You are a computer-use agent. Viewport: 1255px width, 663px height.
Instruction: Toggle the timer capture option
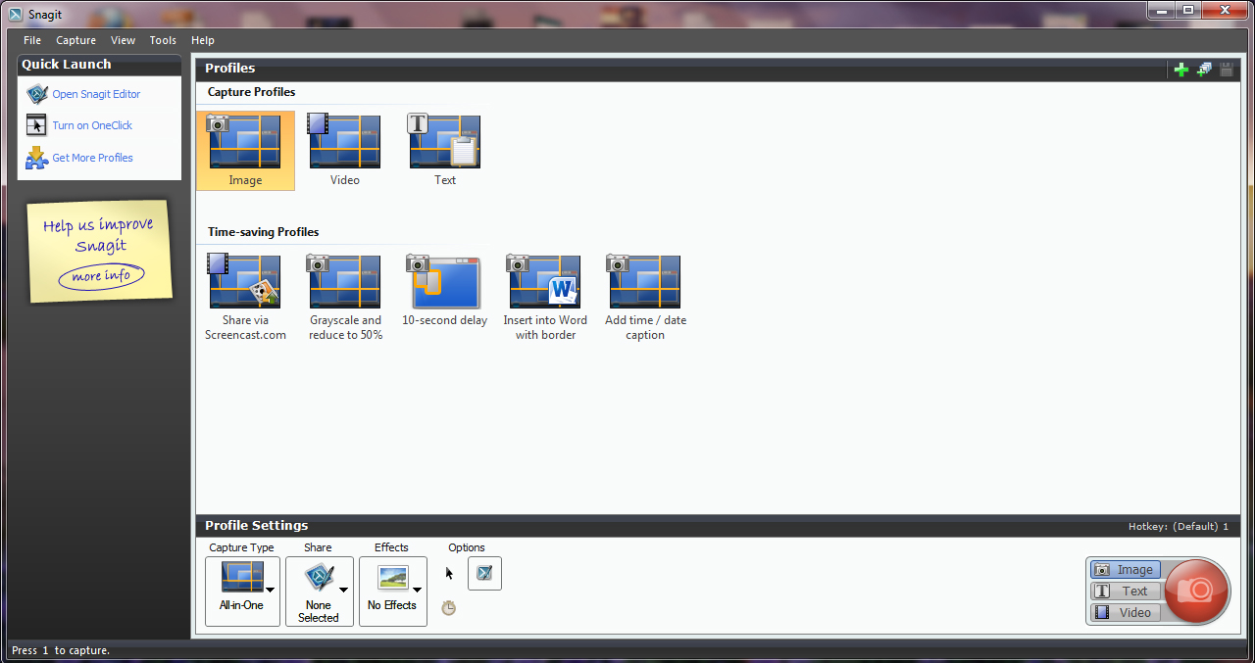448,608
